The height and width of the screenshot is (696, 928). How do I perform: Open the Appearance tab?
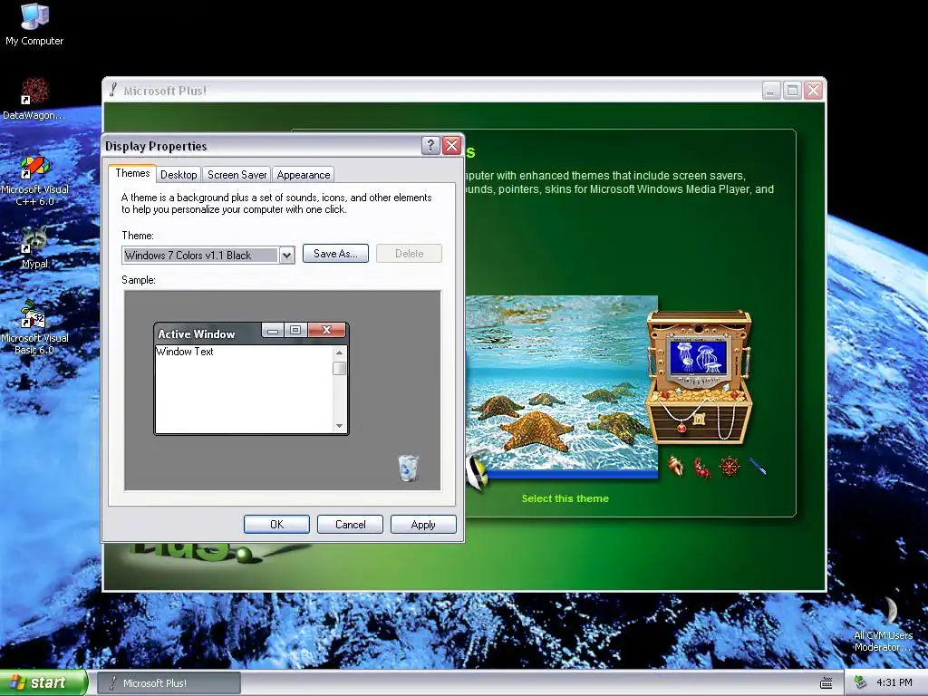point(304,175)
